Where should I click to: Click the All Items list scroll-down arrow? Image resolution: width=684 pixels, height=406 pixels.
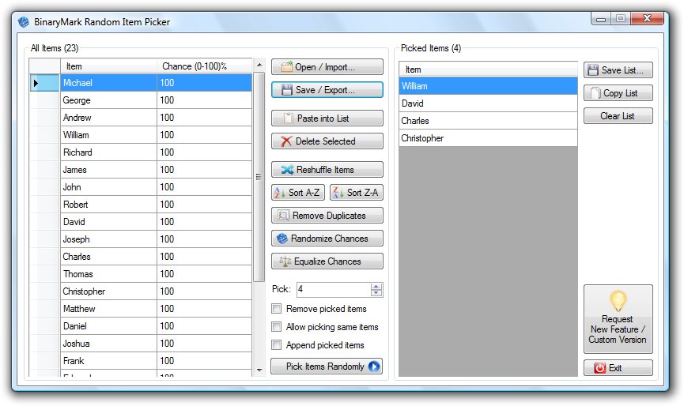tap(259, 370)
